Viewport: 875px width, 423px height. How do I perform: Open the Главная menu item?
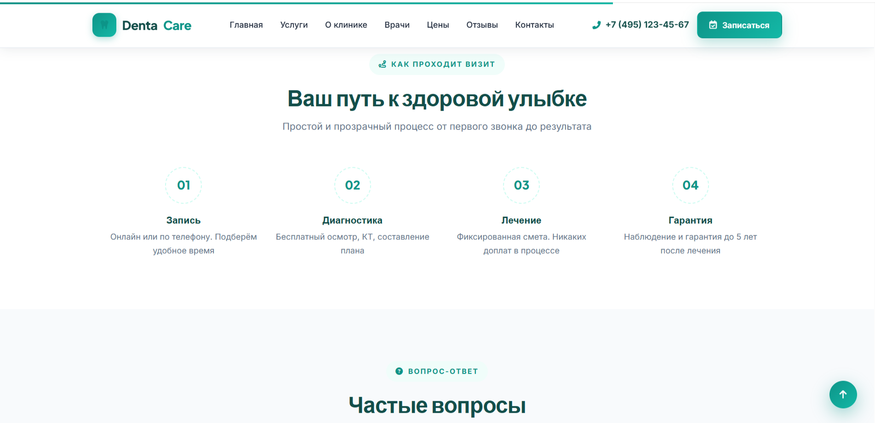pos(246,25)
